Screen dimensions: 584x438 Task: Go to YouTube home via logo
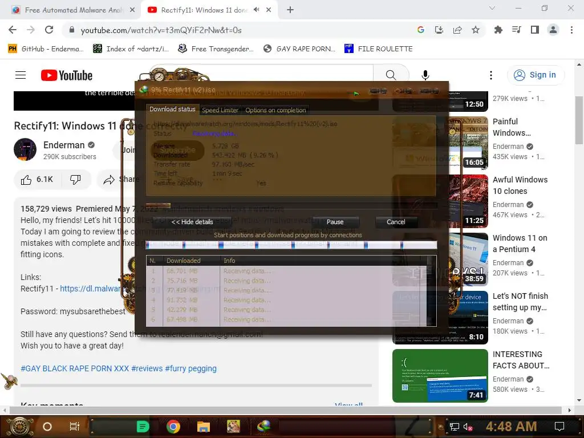(67, 75)
